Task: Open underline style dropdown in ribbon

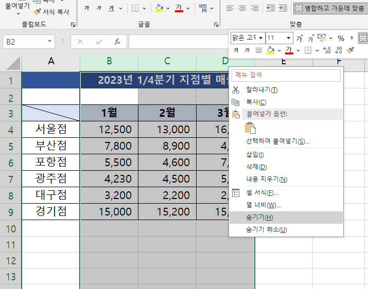Action: click(120, 8)
